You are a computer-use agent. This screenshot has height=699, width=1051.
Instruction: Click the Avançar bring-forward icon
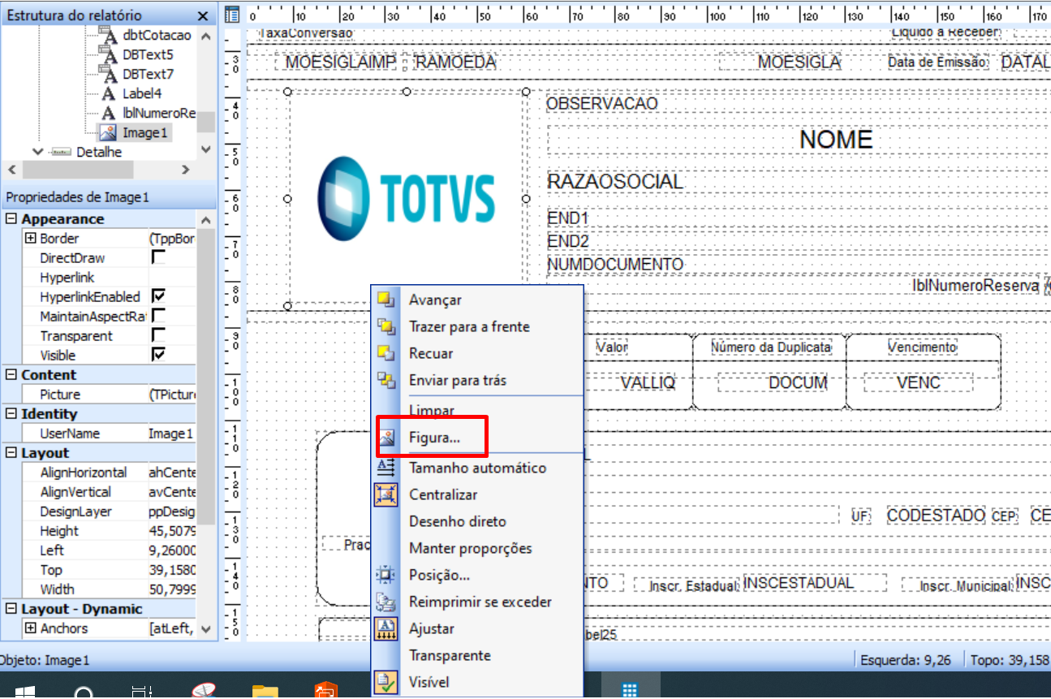[x=386, y=300]
